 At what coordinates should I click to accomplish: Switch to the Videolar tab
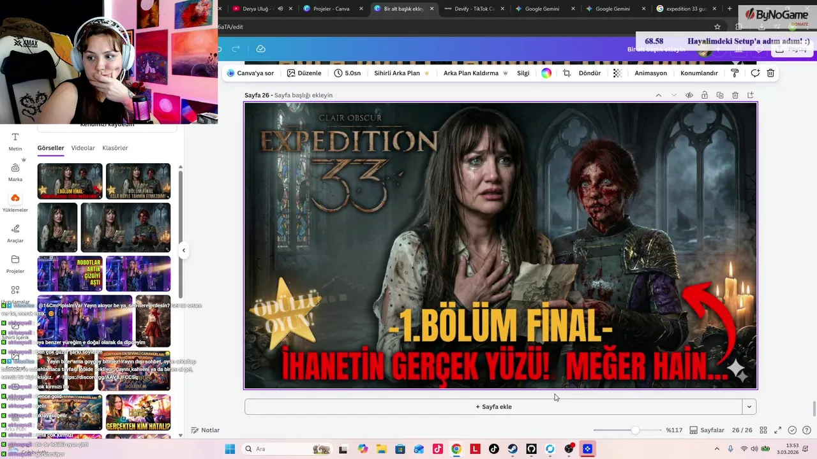pyautogui.click(x=83, y=148)
